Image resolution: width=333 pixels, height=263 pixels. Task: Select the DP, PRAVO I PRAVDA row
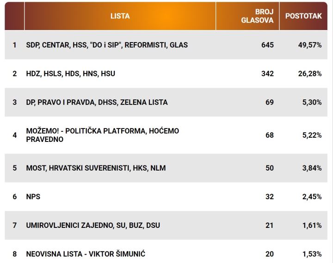point(166,102)
